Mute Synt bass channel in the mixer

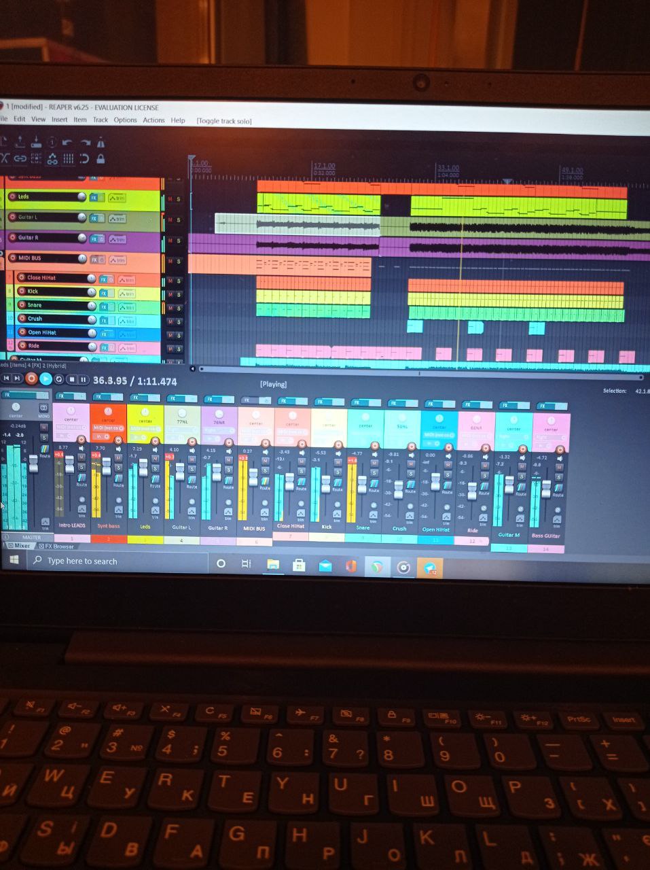(118, 457)
